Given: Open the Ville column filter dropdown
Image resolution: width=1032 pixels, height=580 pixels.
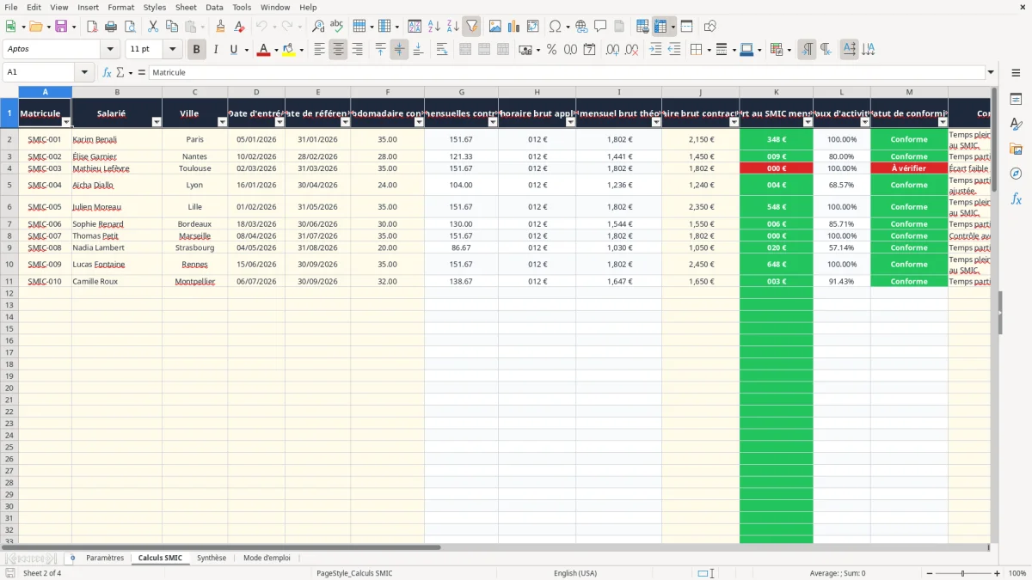Looking at the screenshot, I should point(222,122).
